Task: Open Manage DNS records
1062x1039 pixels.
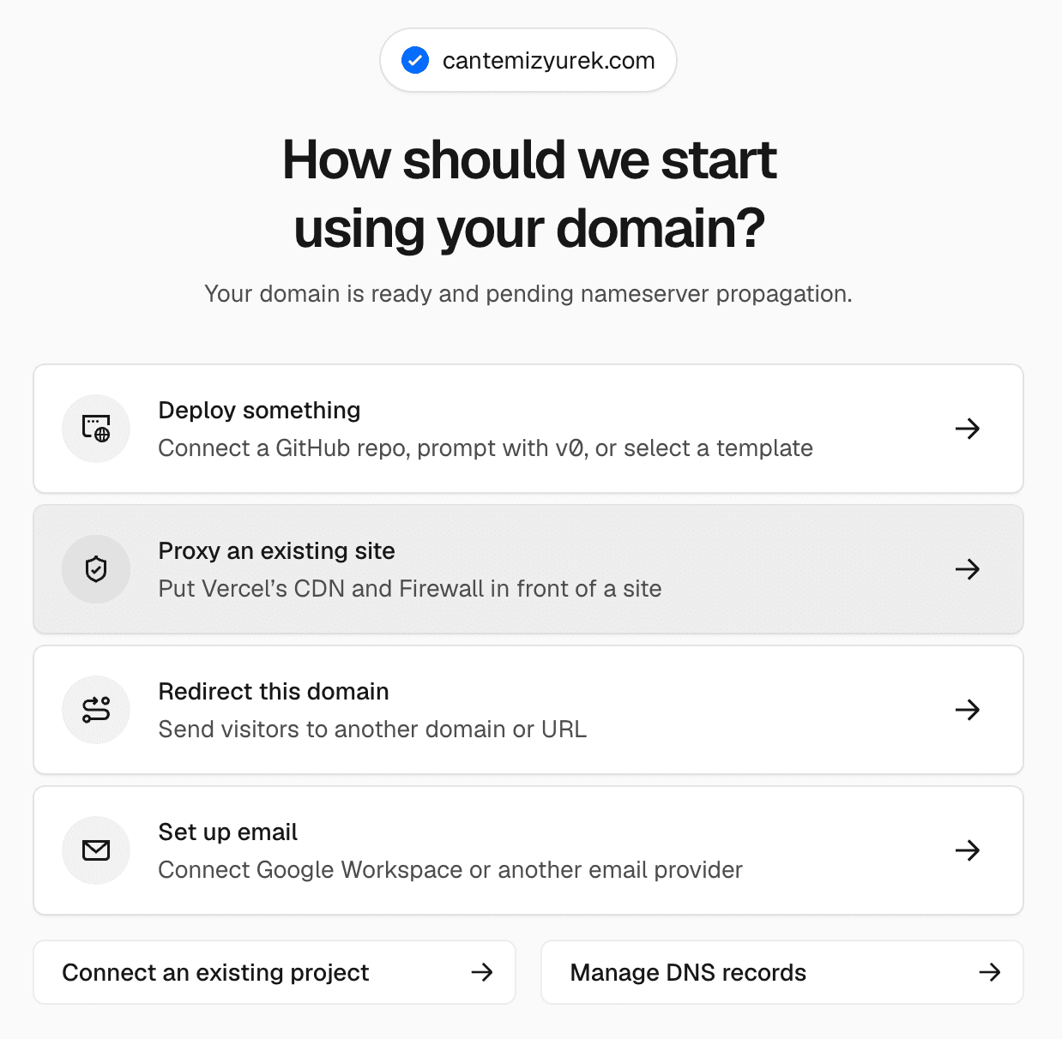Action: [x=782, y=972]
